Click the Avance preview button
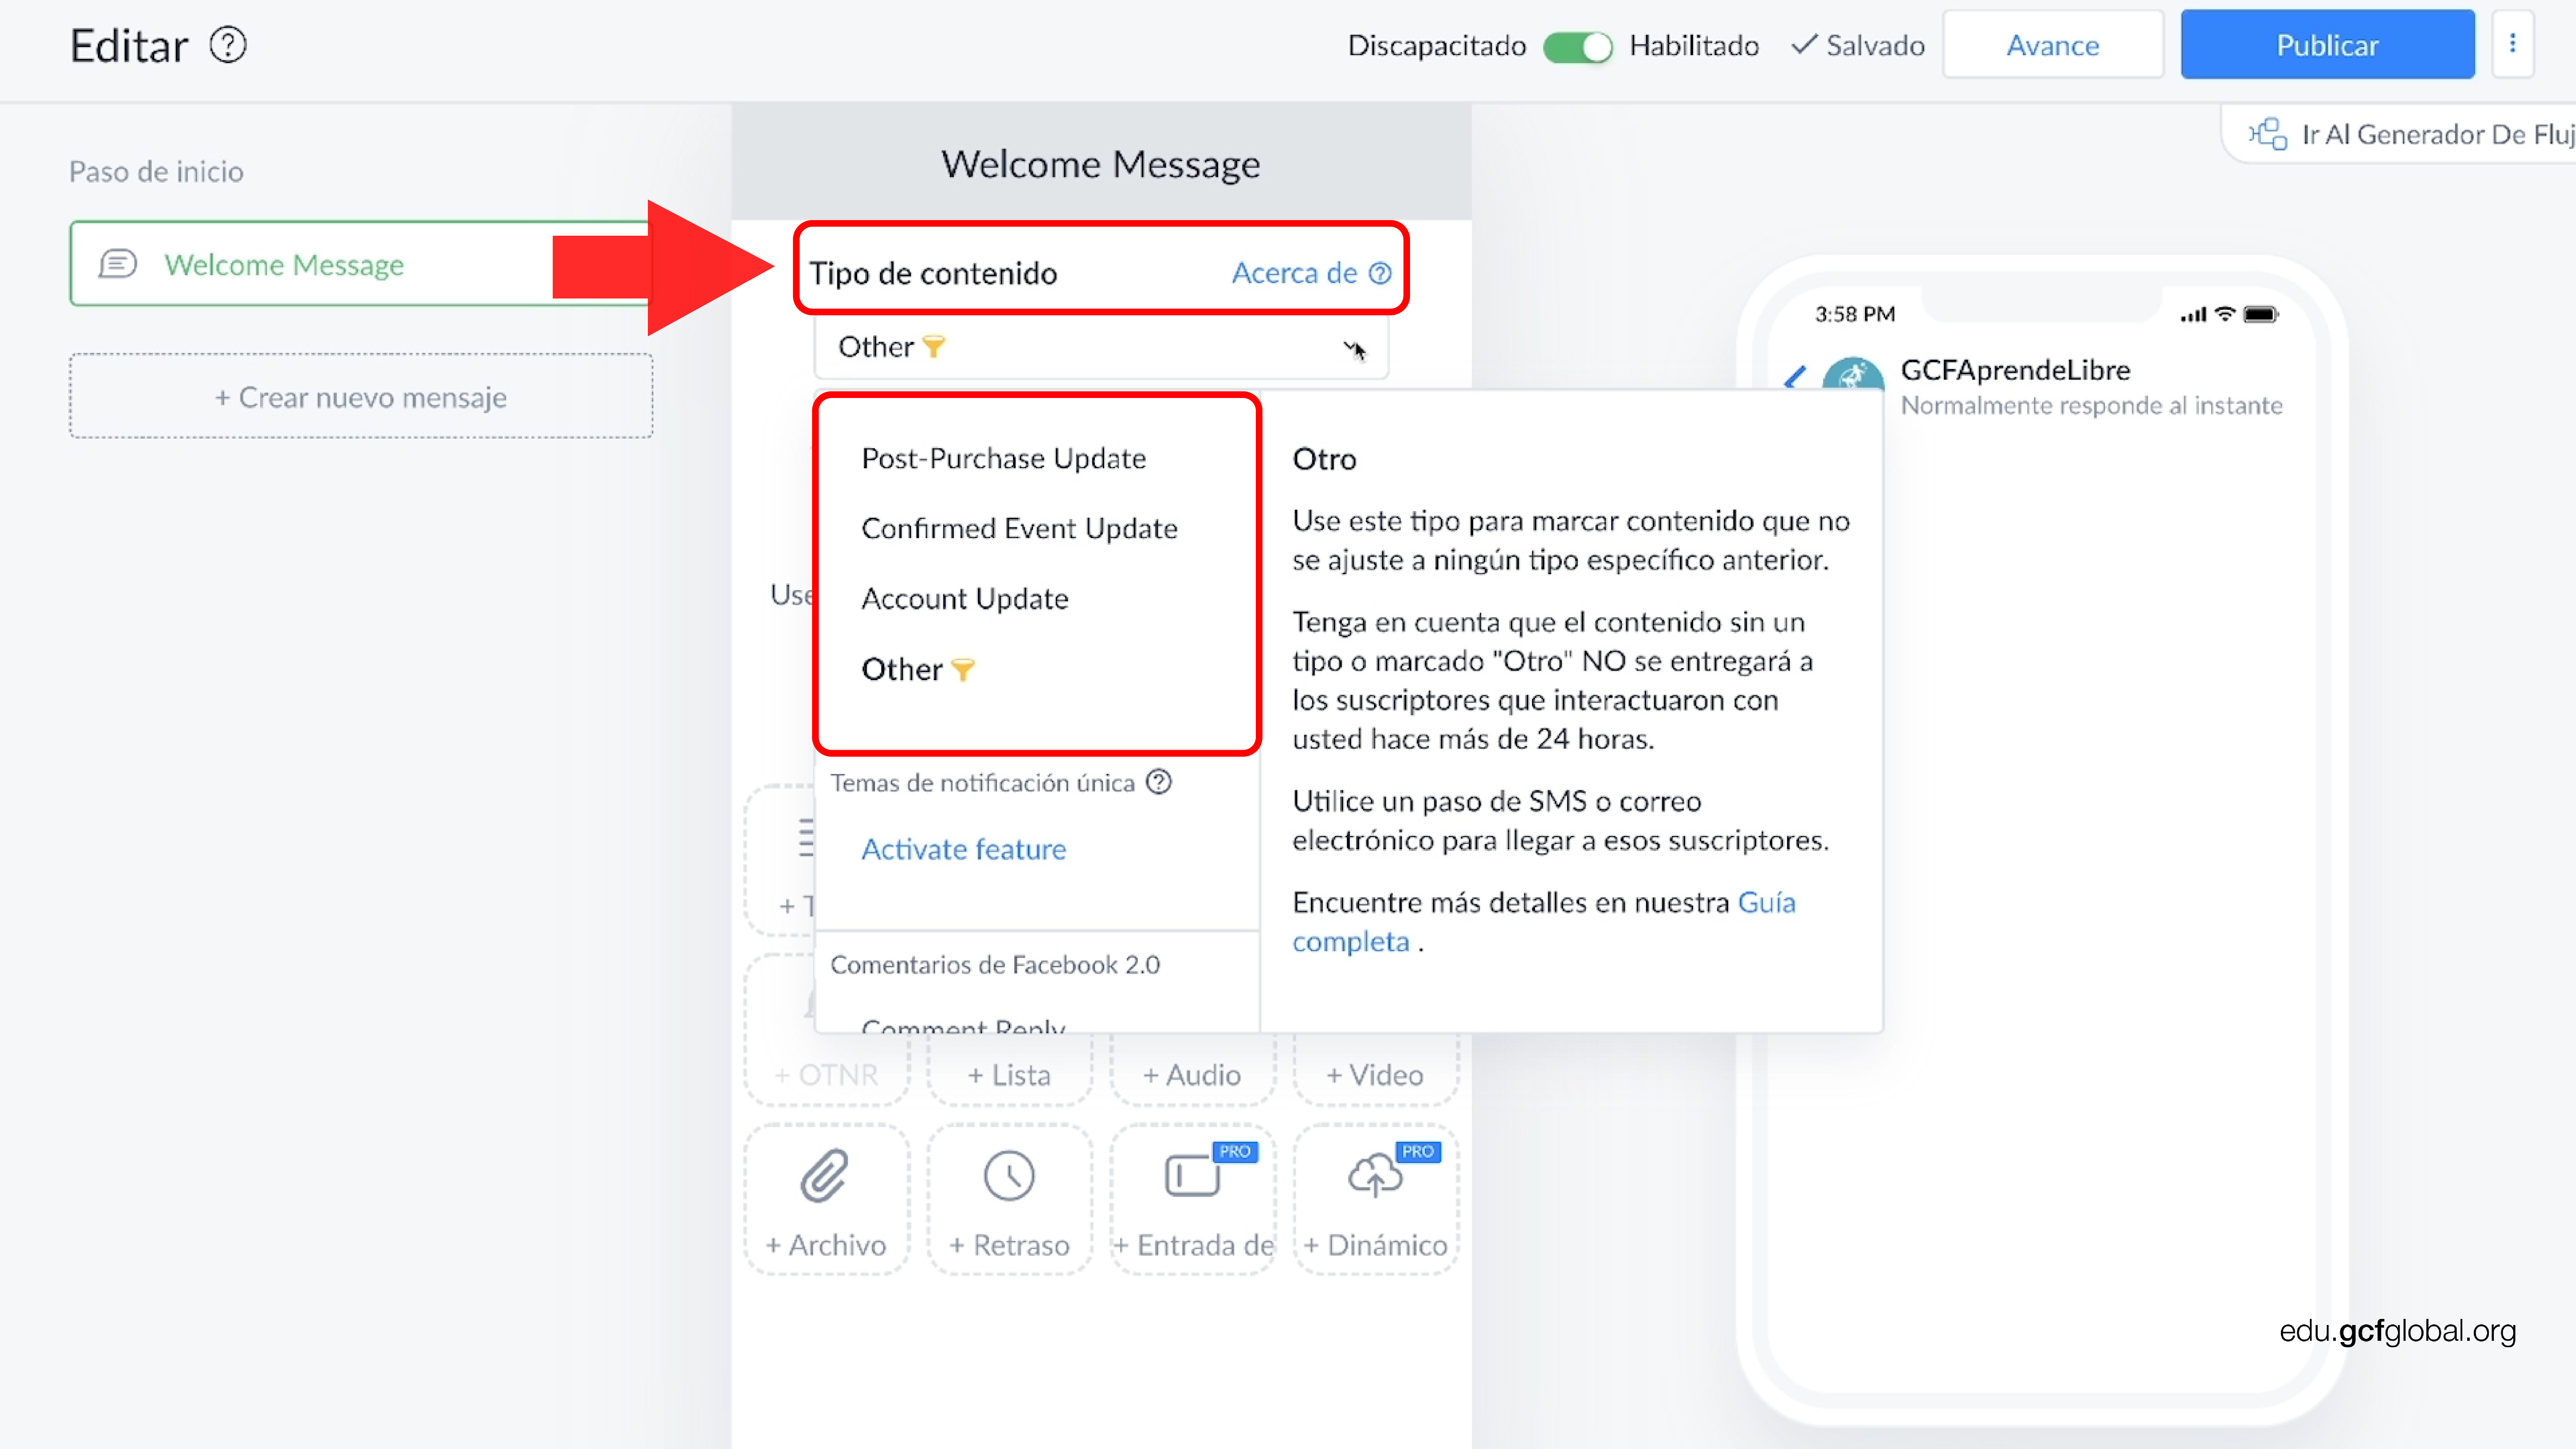2576x1449 pixels. [2053, 45]
